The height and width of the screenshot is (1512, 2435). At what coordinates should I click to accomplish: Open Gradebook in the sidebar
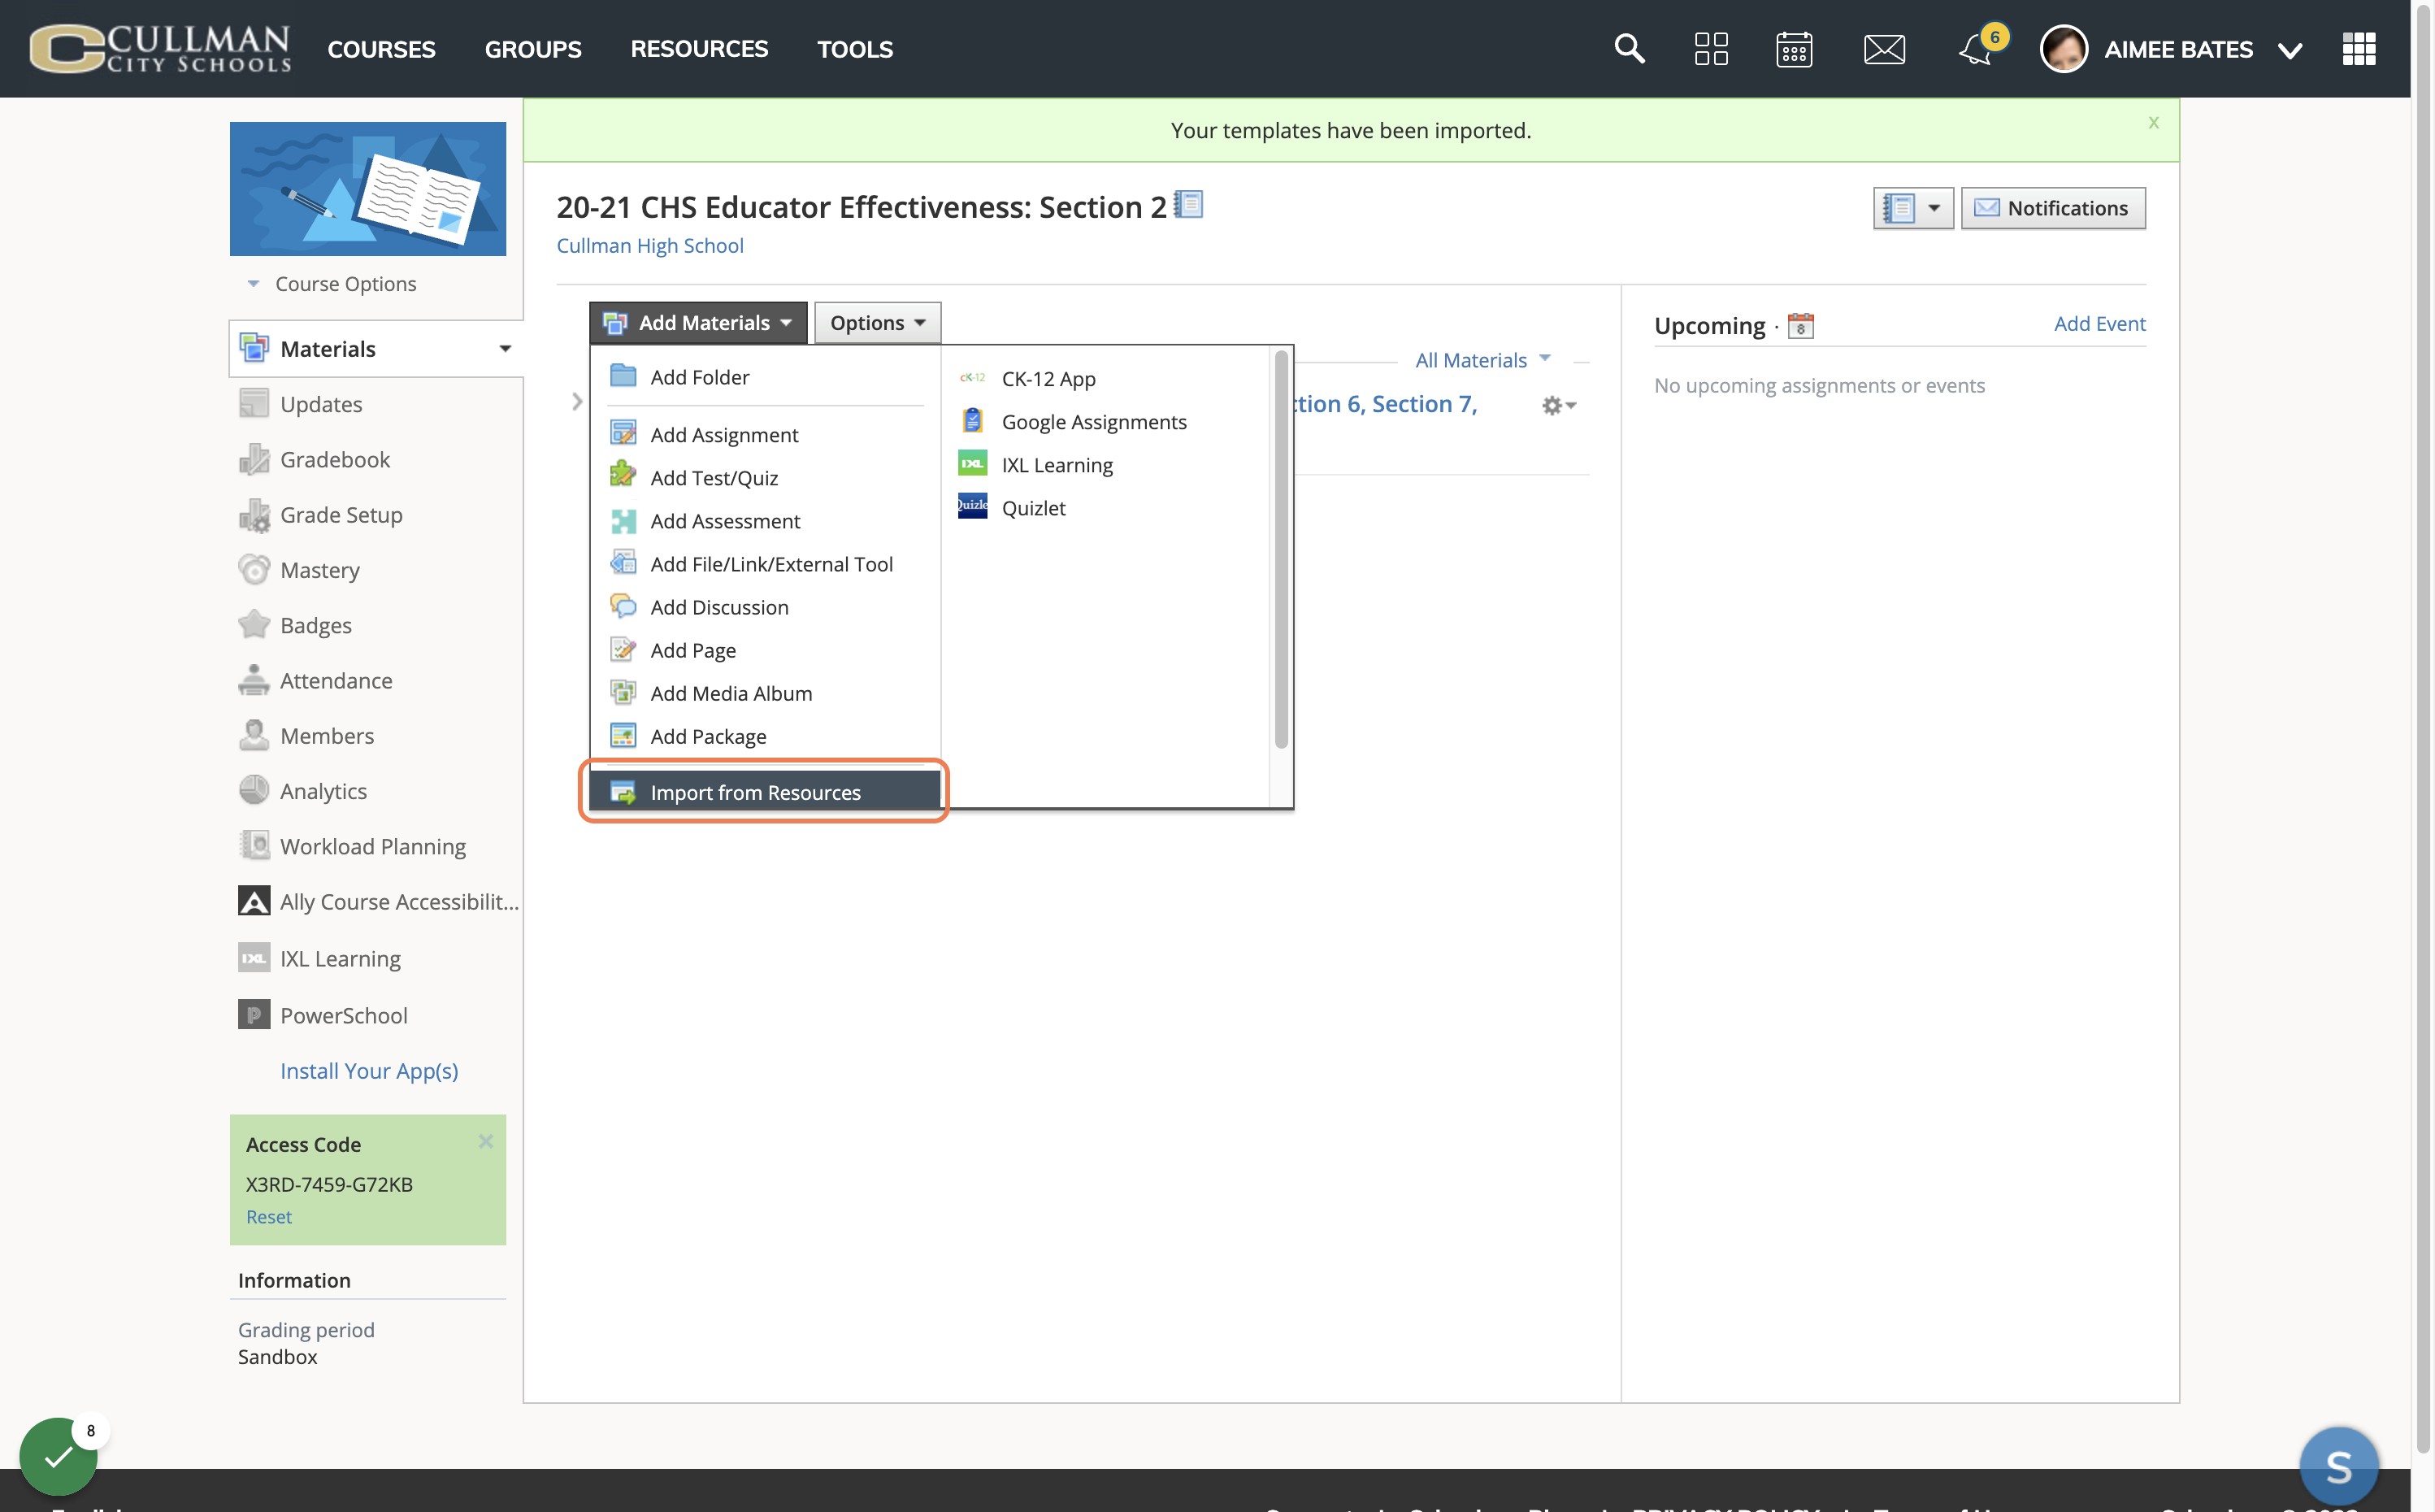(x=335, y=459)
